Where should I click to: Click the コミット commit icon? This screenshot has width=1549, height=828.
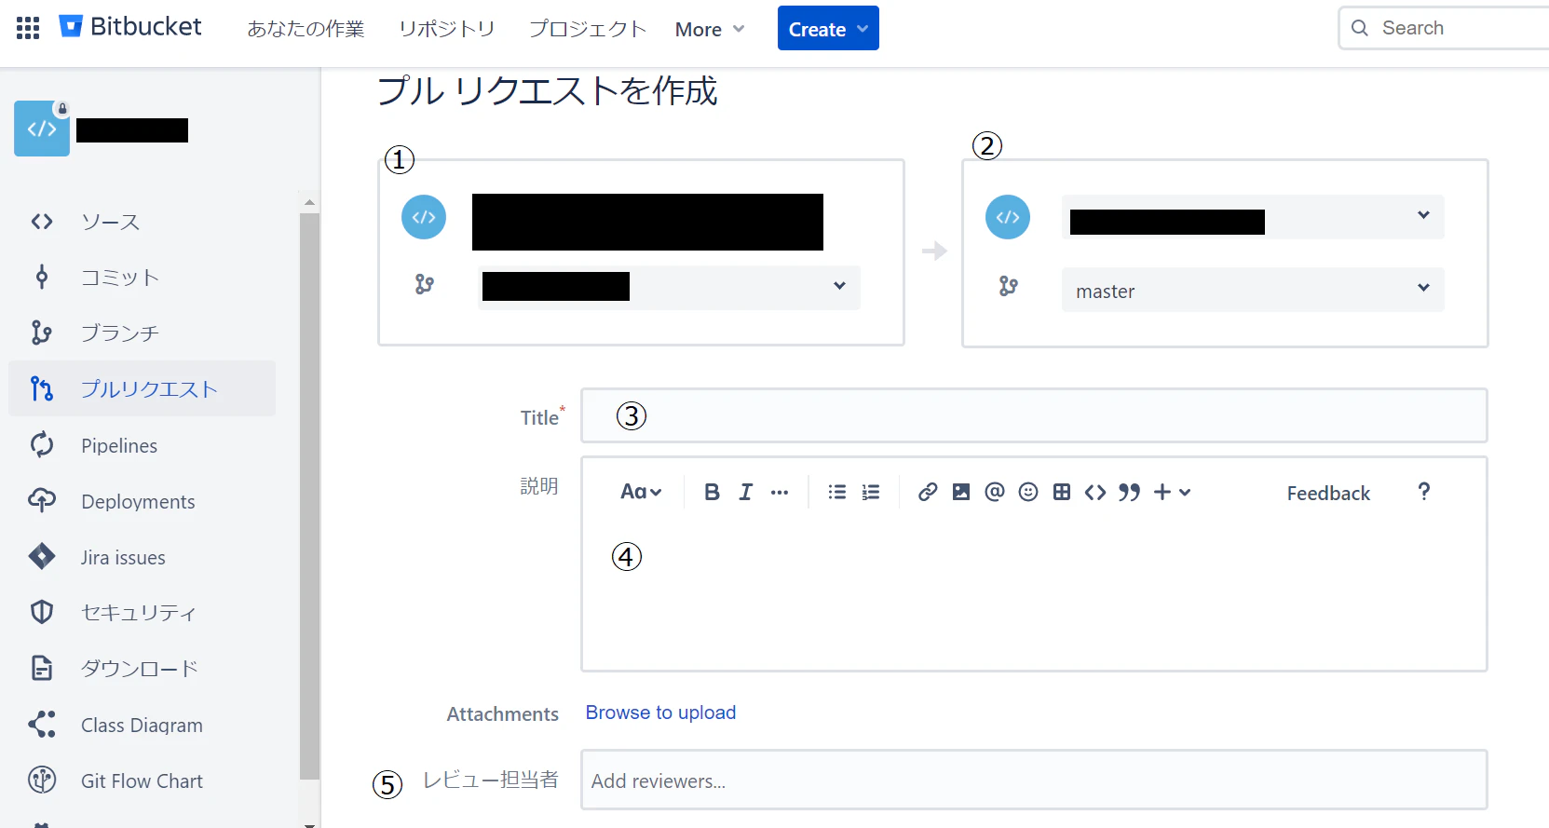coord(42,277)
